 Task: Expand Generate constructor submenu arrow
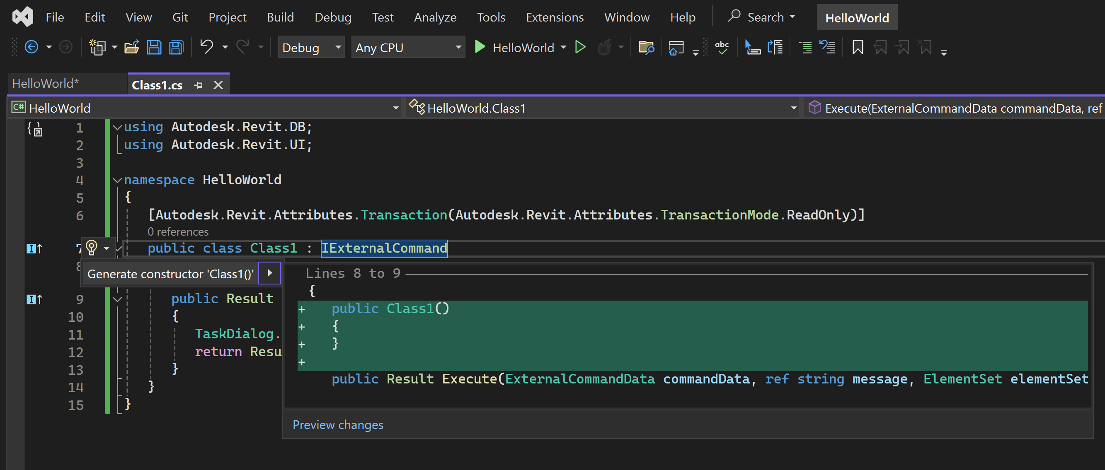point(270,273)
